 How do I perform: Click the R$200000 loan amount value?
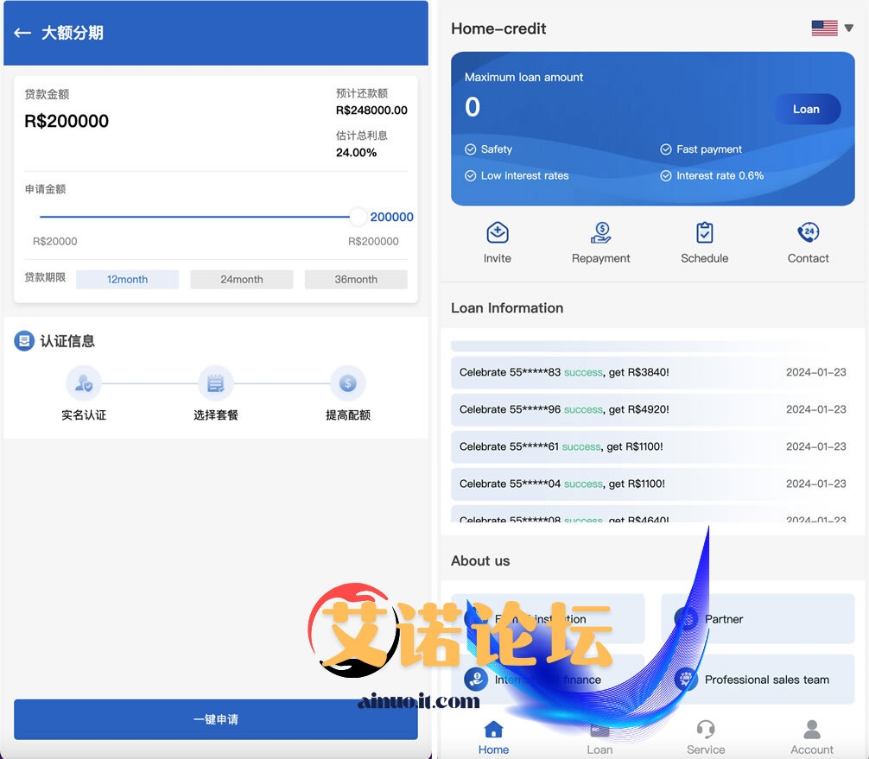point(67,121)
